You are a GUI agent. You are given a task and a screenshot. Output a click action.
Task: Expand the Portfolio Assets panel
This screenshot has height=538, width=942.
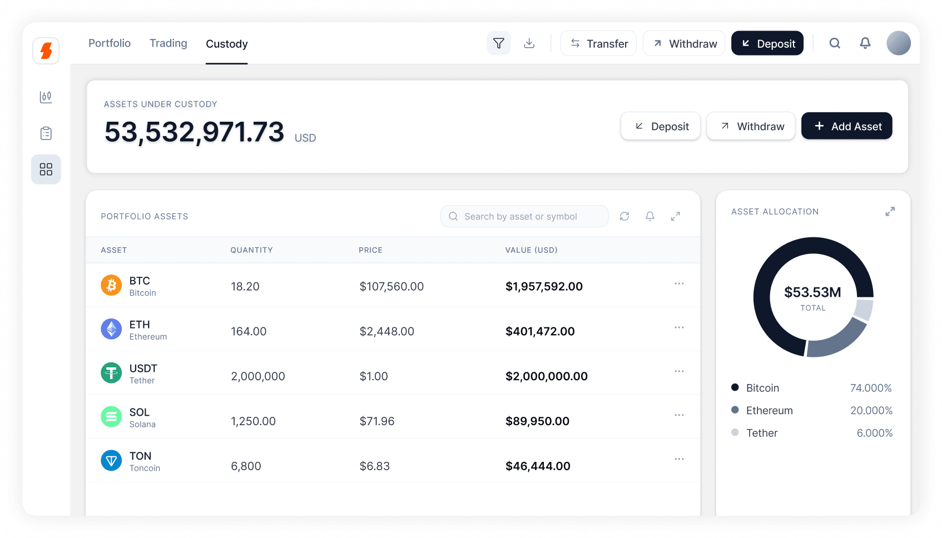pyautogui.click(x=676, y=216)
